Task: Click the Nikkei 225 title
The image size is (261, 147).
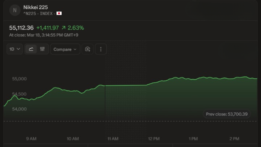Action: coord(36,7)
